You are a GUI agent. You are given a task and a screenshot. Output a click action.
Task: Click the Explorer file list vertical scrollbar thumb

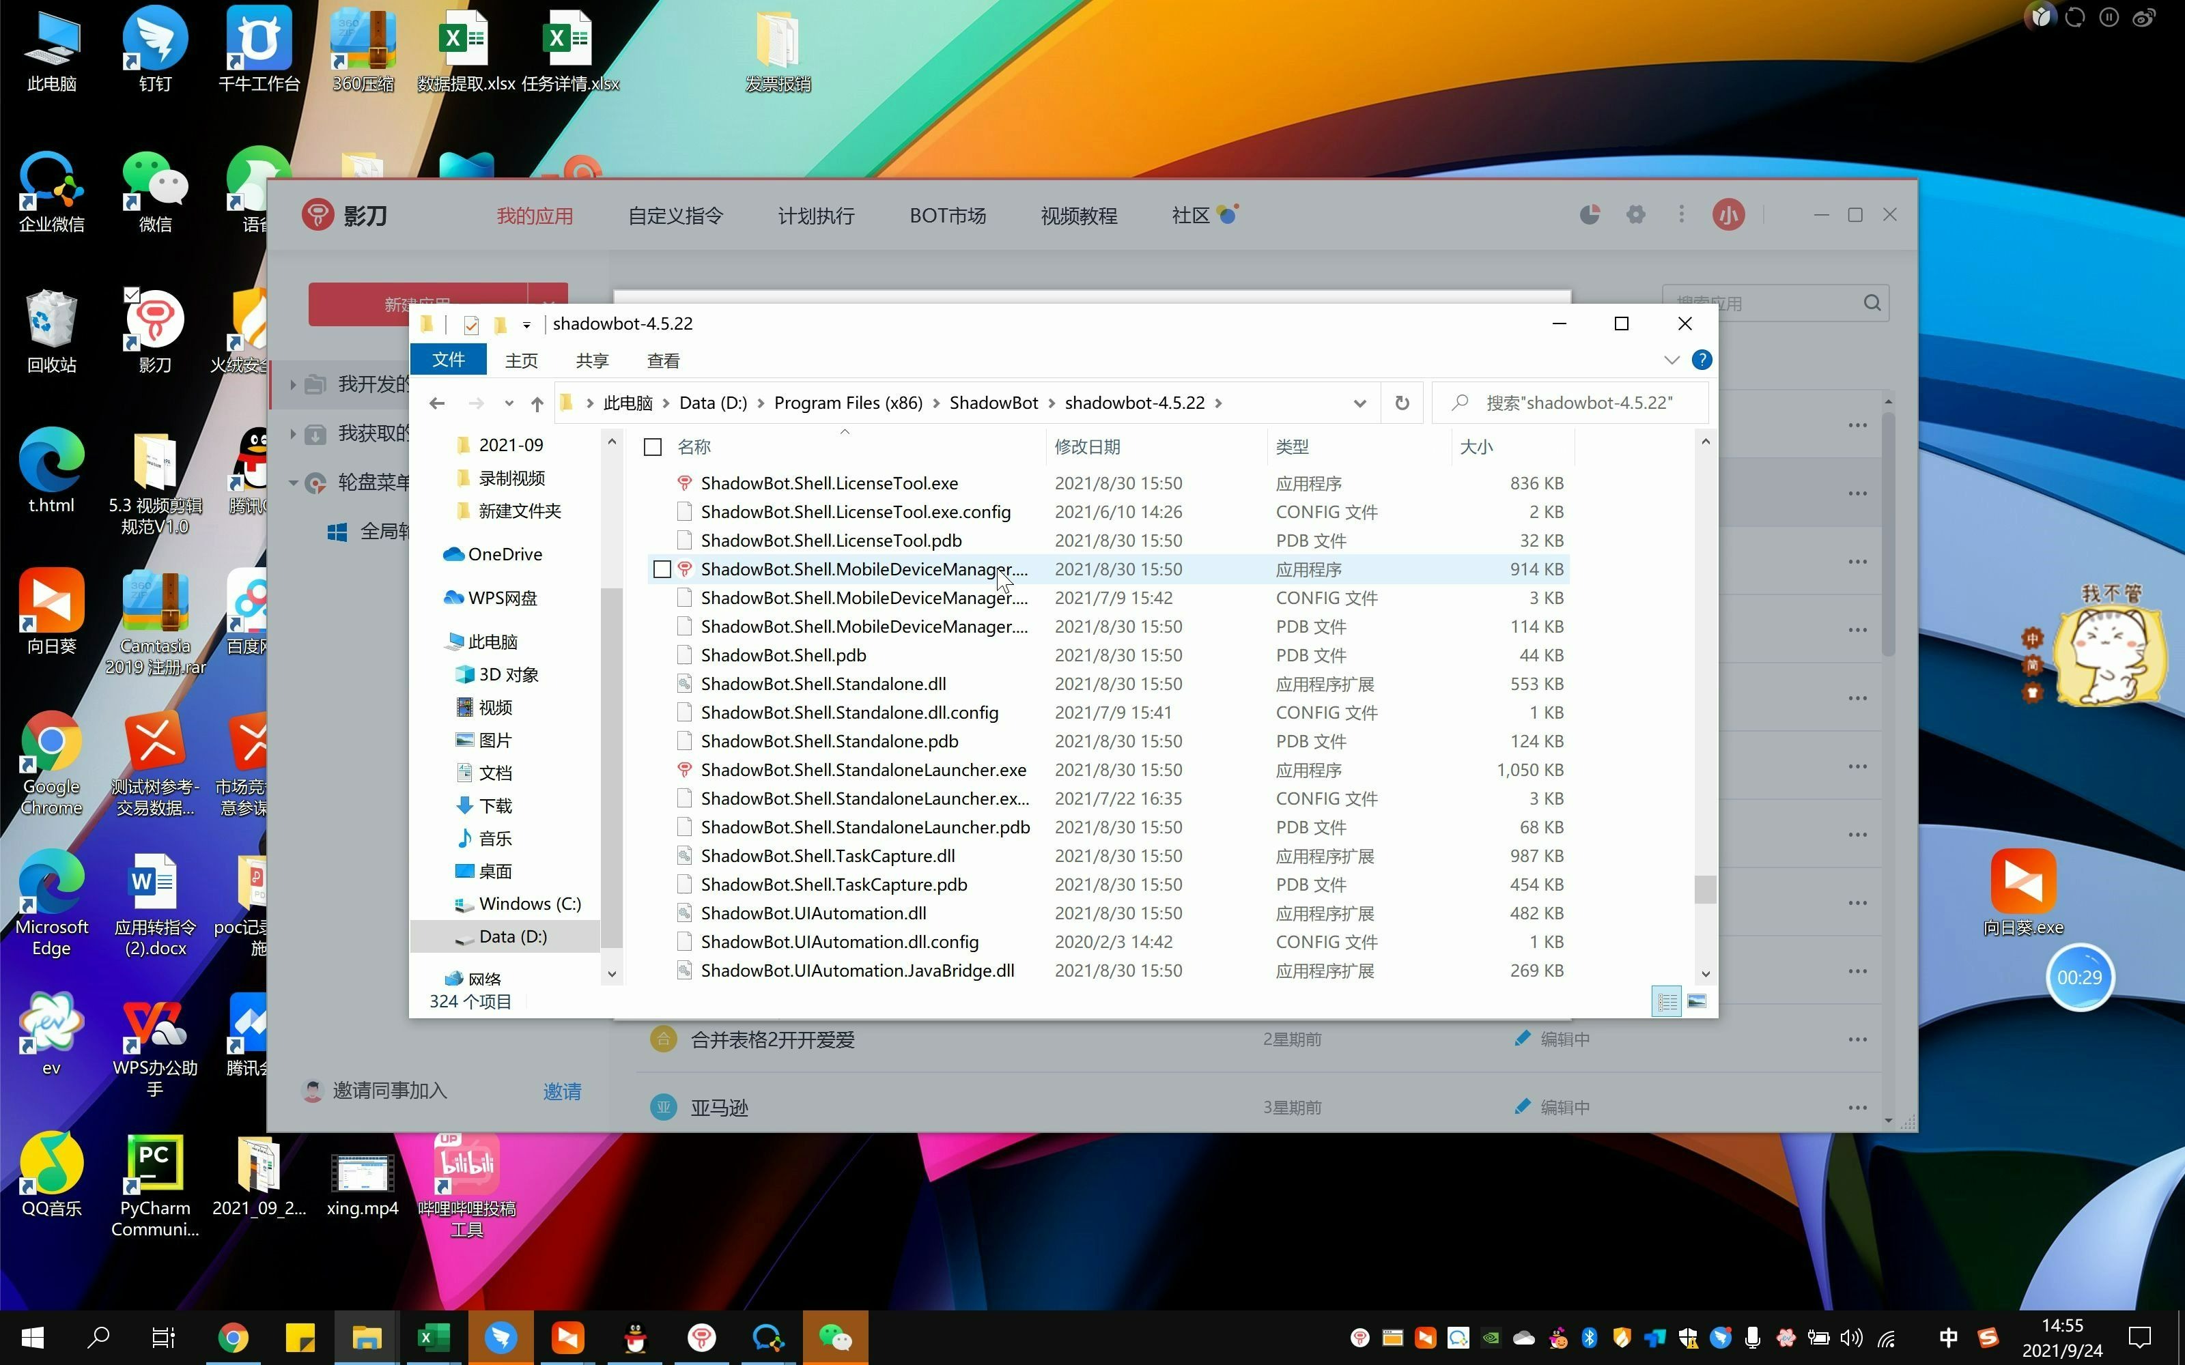[x=1705, y=889]
